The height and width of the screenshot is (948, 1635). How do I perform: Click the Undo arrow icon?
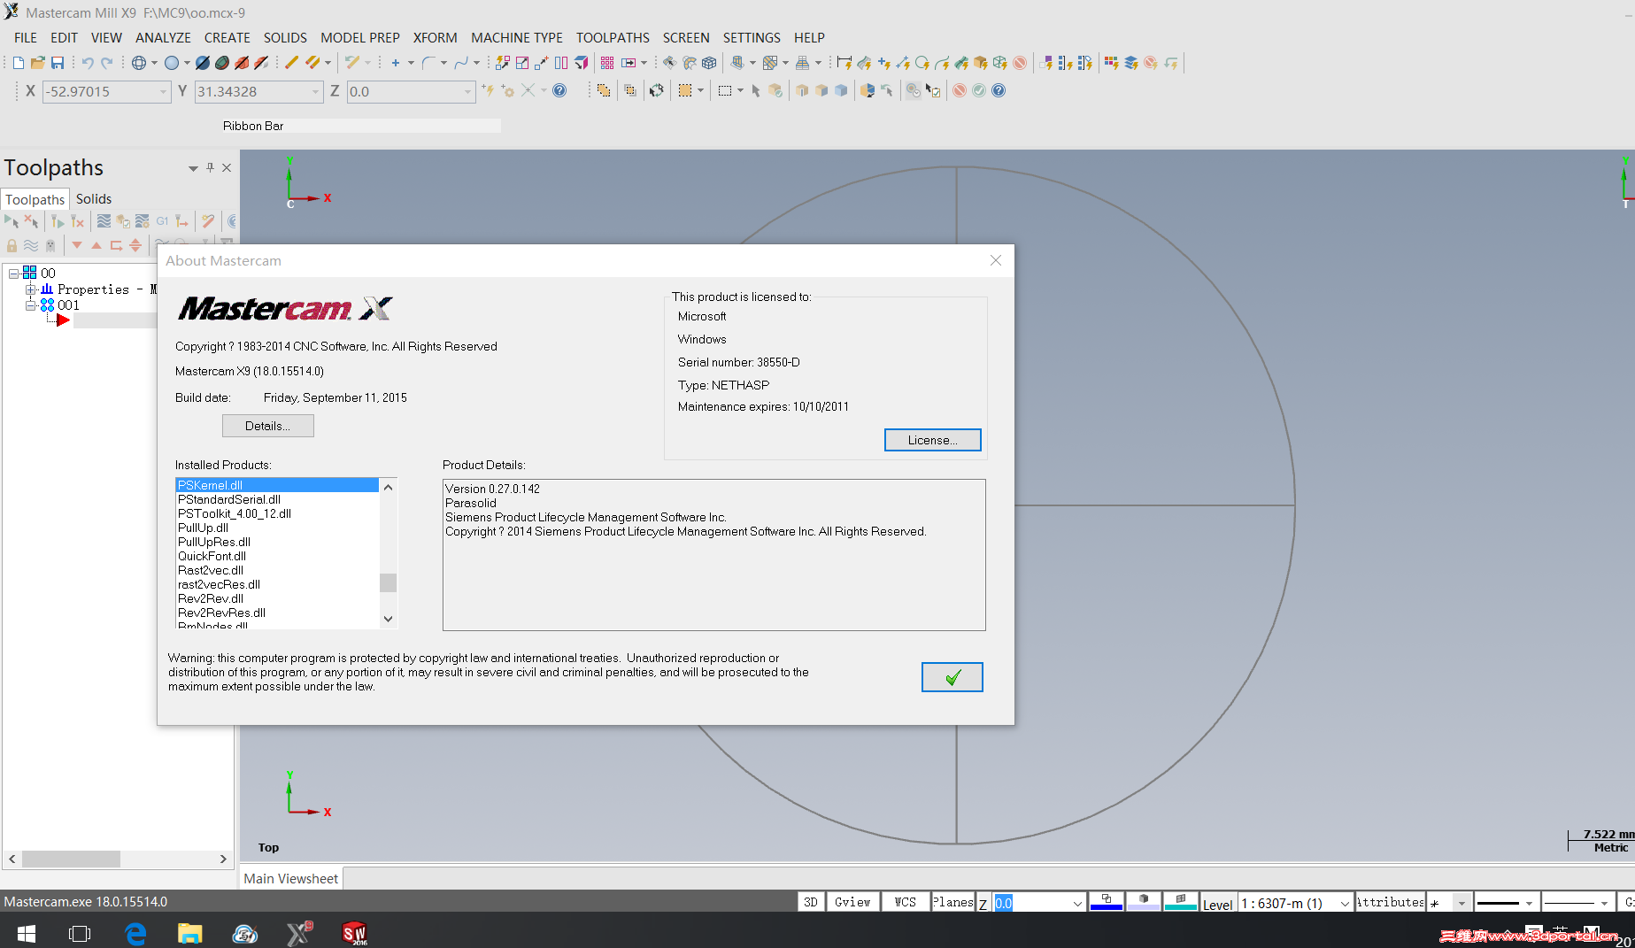(88, 63)
